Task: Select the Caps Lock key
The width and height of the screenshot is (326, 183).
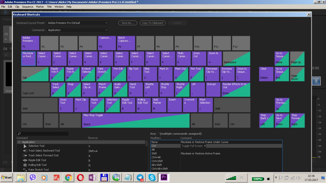Action: [36, 90]
